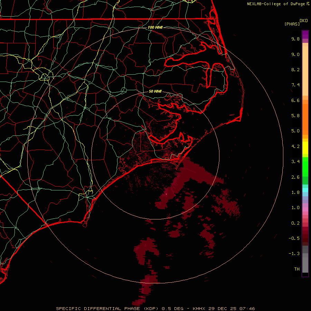Click the cyan segment of the color bar
Screen dimensions: 311x311
(305, 190)
